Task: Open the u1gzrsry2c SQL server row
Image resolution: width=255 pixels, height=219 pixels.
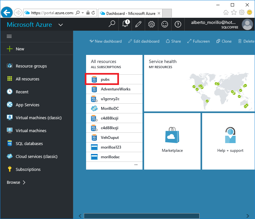Action: coord(114,99)
